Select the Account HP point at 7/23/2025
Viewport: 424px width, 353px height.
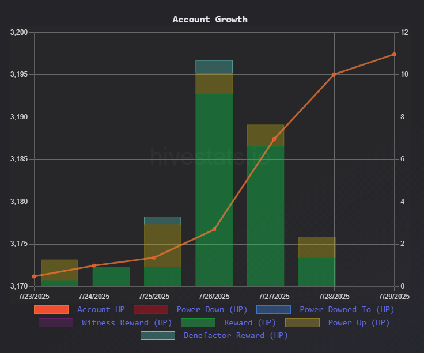tap(34, 276)
